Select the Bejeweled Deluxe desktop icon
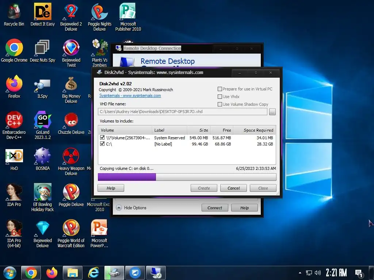 pos(42,233)
